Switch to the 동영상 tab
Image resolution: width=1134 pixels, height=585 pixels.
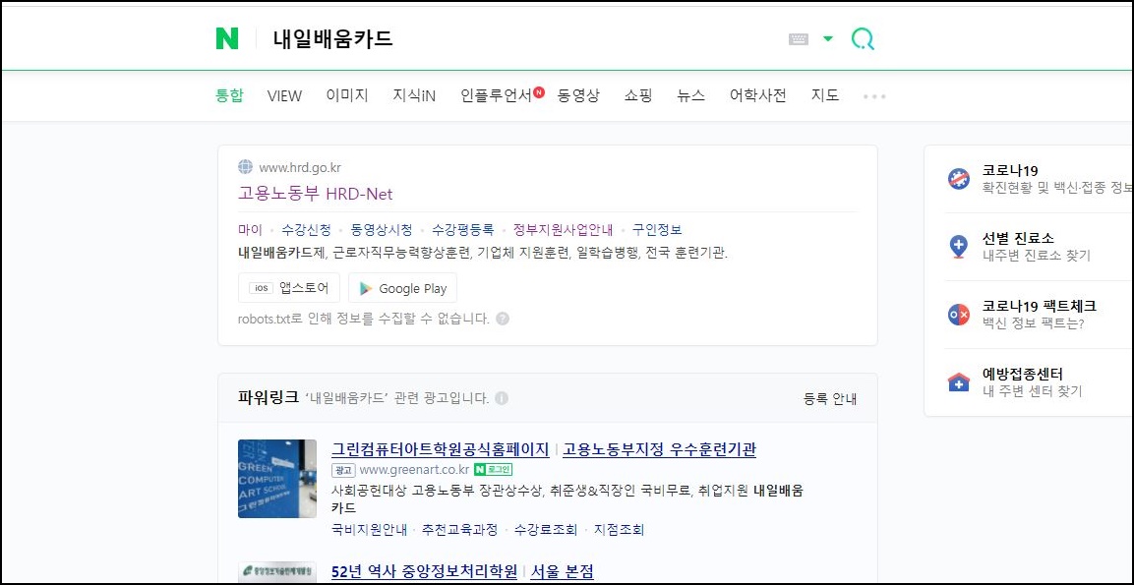pyautogui.click(x=578, y=95)
